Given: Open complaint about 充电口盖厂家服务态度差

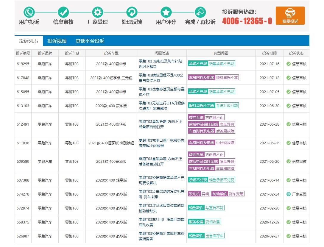Looking at the screenshot, I should [161, 143].
